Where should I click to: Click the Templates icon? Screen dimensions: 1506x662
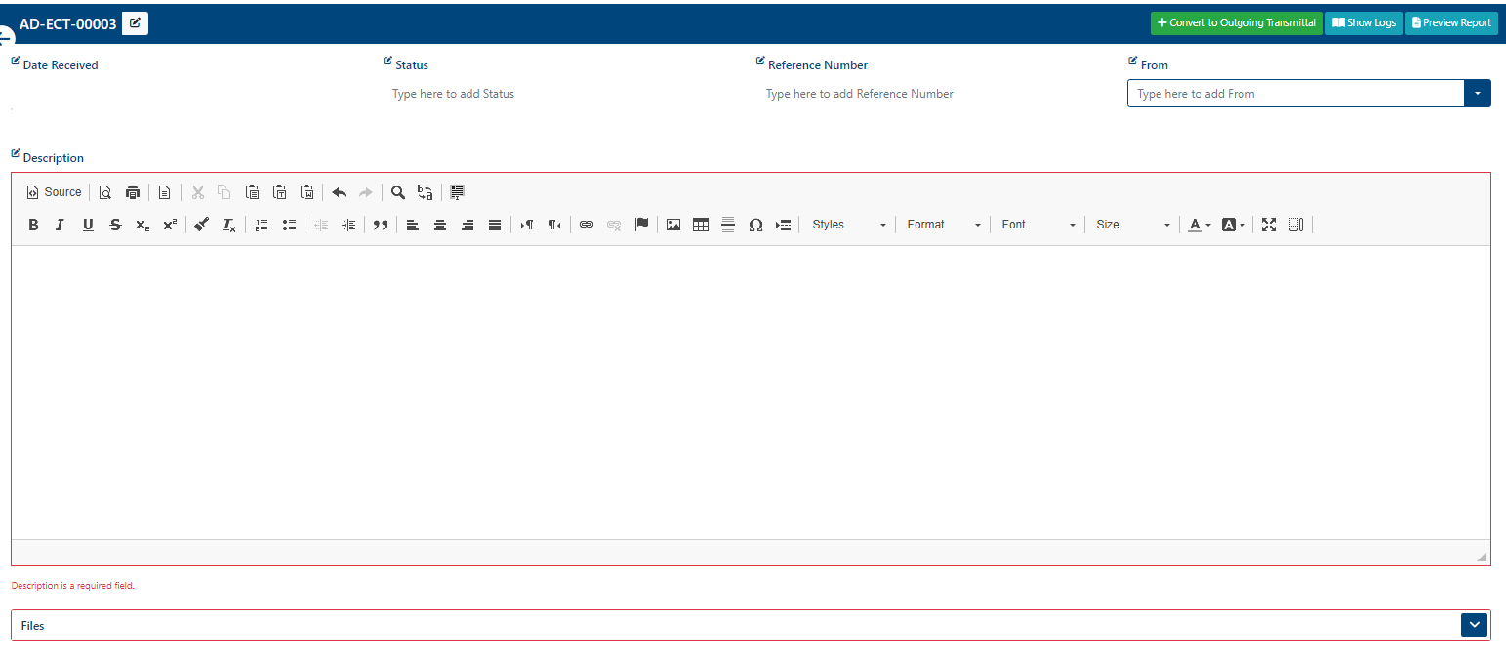click(165, 192)
